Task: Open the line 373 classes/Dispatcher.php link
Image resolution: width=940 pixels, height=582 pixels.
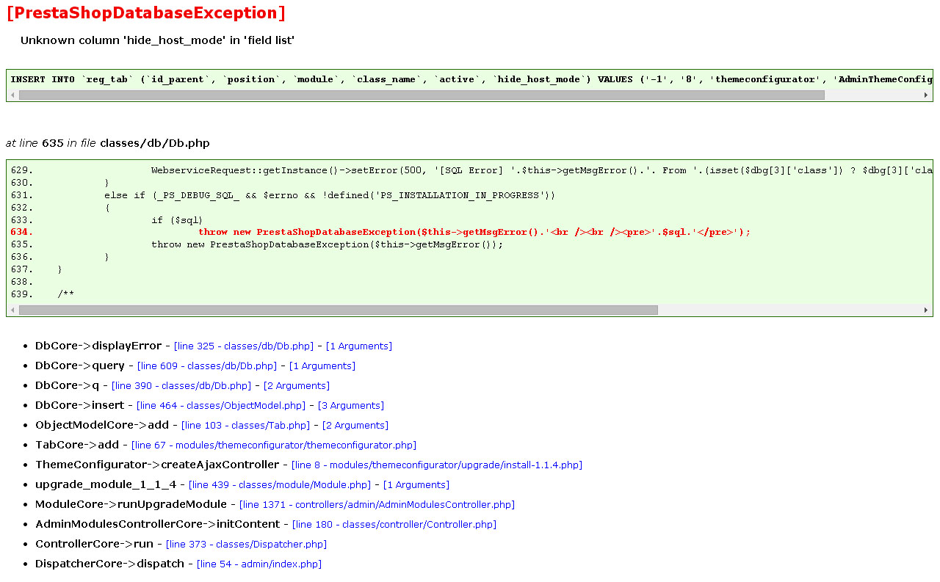Action: pos(246,544)
